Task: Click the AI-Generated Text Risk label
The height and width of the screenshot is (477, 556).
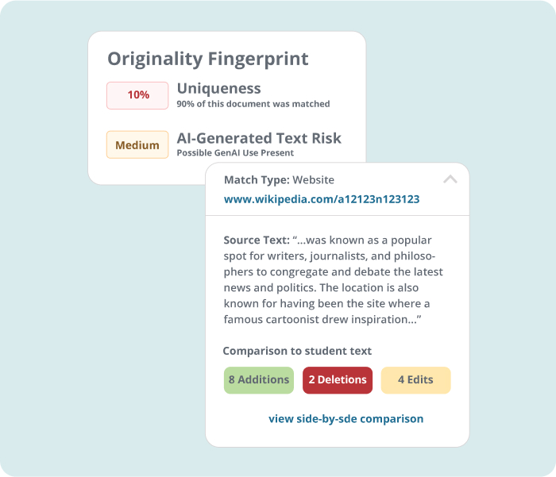Action: [x=259, y=138]
